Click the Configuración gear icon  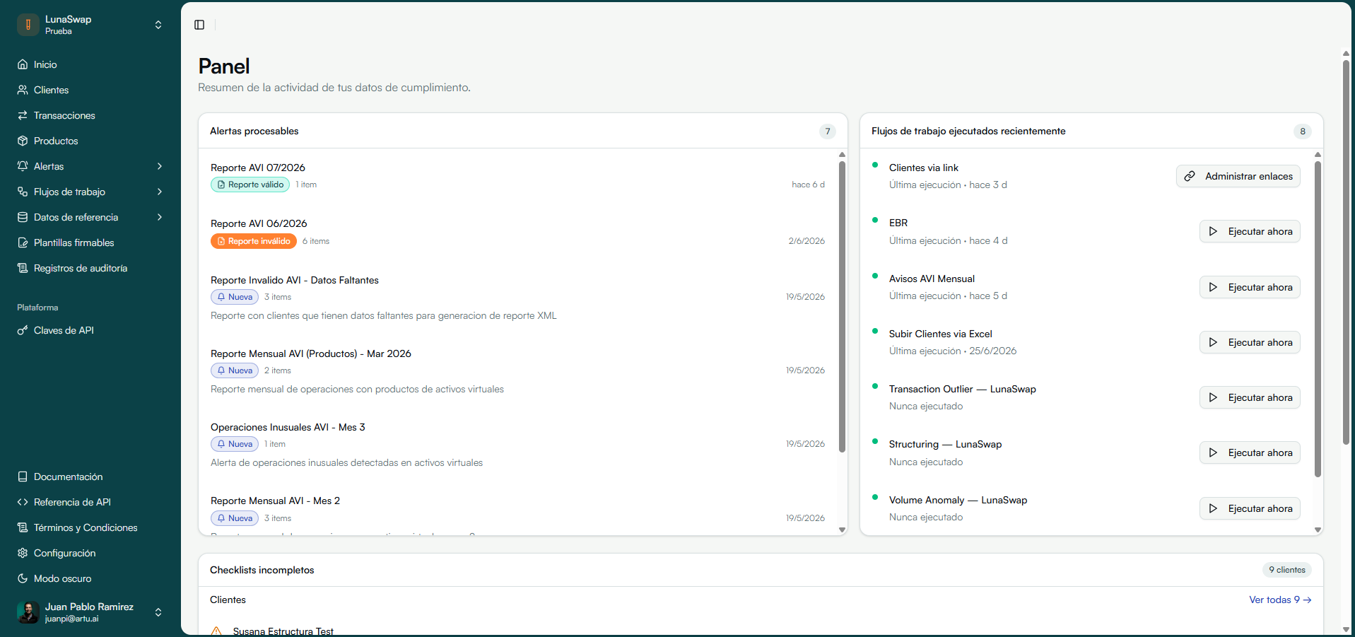pyautogui.click(x=23, y=553)
